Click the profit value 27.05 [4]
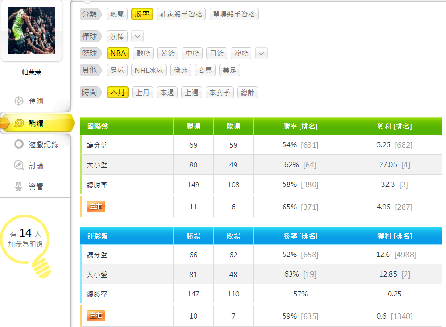This screenshot has width=446, height=327. pos(395,165)
